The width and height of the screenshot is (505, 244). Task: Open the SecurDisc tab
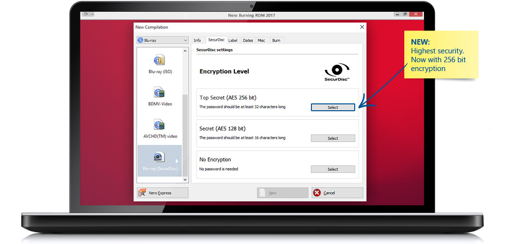217,40
